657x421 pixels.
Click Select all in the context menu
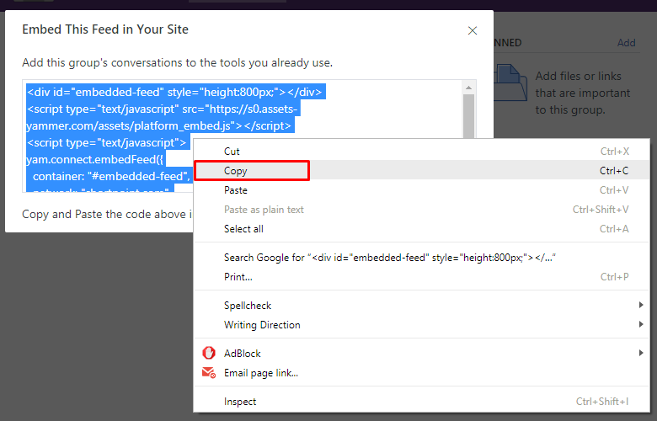point(421,229)
